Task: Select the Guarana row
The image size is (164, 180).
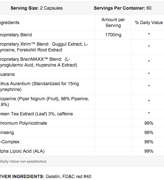Action: [x=82, y=74]
